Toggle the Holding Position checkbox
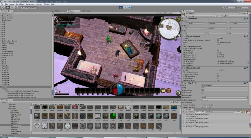This screenshot has width=251, height=138. click(218, 76)
